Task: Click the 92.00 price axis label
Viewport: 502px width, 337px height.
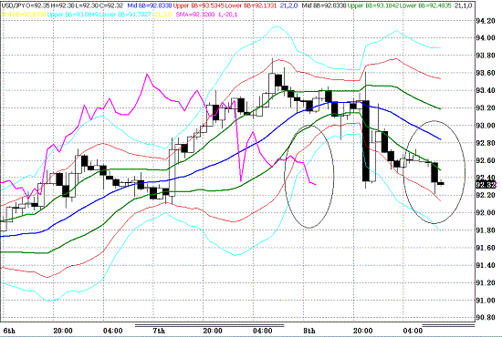Action: [x=486, y=213]
